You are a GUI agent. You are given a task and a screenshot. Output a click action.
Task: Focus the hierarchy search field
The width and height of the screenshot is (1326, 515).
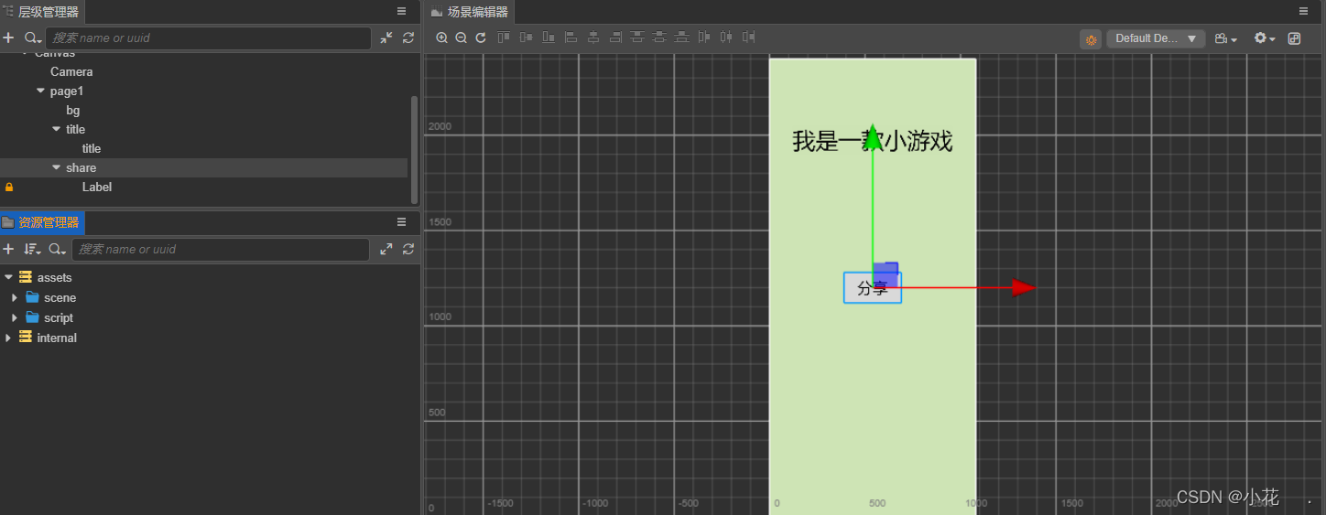click(x=208, y=38)
